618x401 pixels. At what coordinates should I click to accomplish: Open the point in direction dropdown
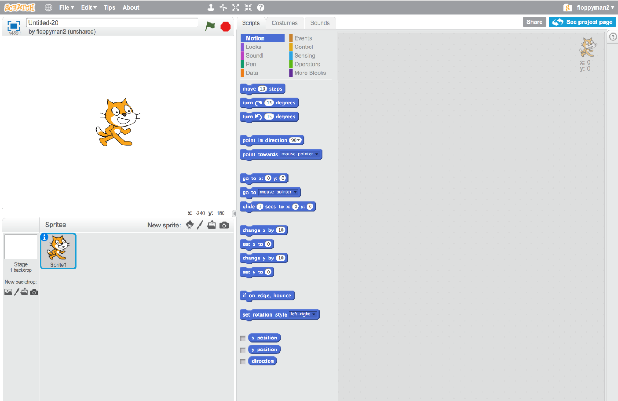298,140
